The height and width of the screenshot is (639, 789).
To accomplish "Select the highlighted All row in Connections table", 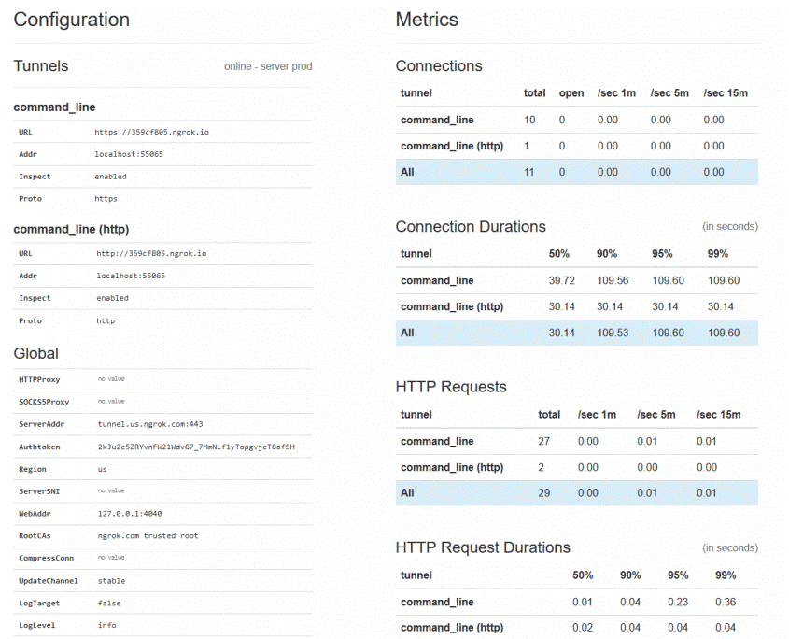I will point(576,172).
